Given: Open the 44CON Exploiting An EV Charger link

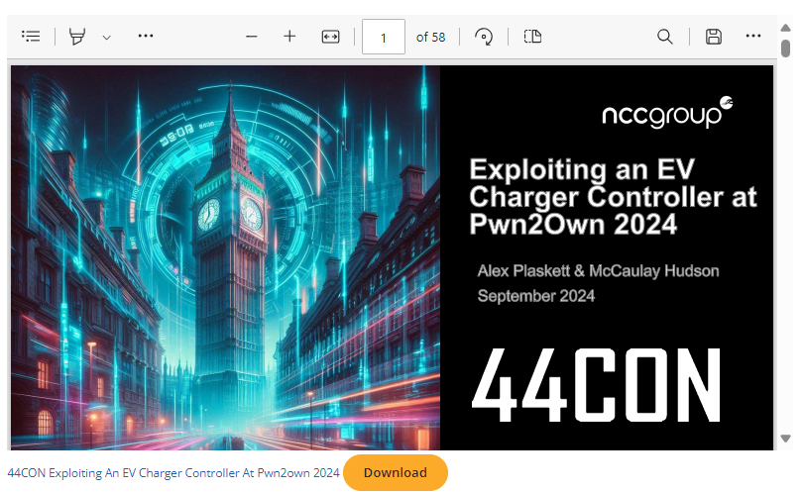Looking at the screenshot, I should click(x=173, y=473).
